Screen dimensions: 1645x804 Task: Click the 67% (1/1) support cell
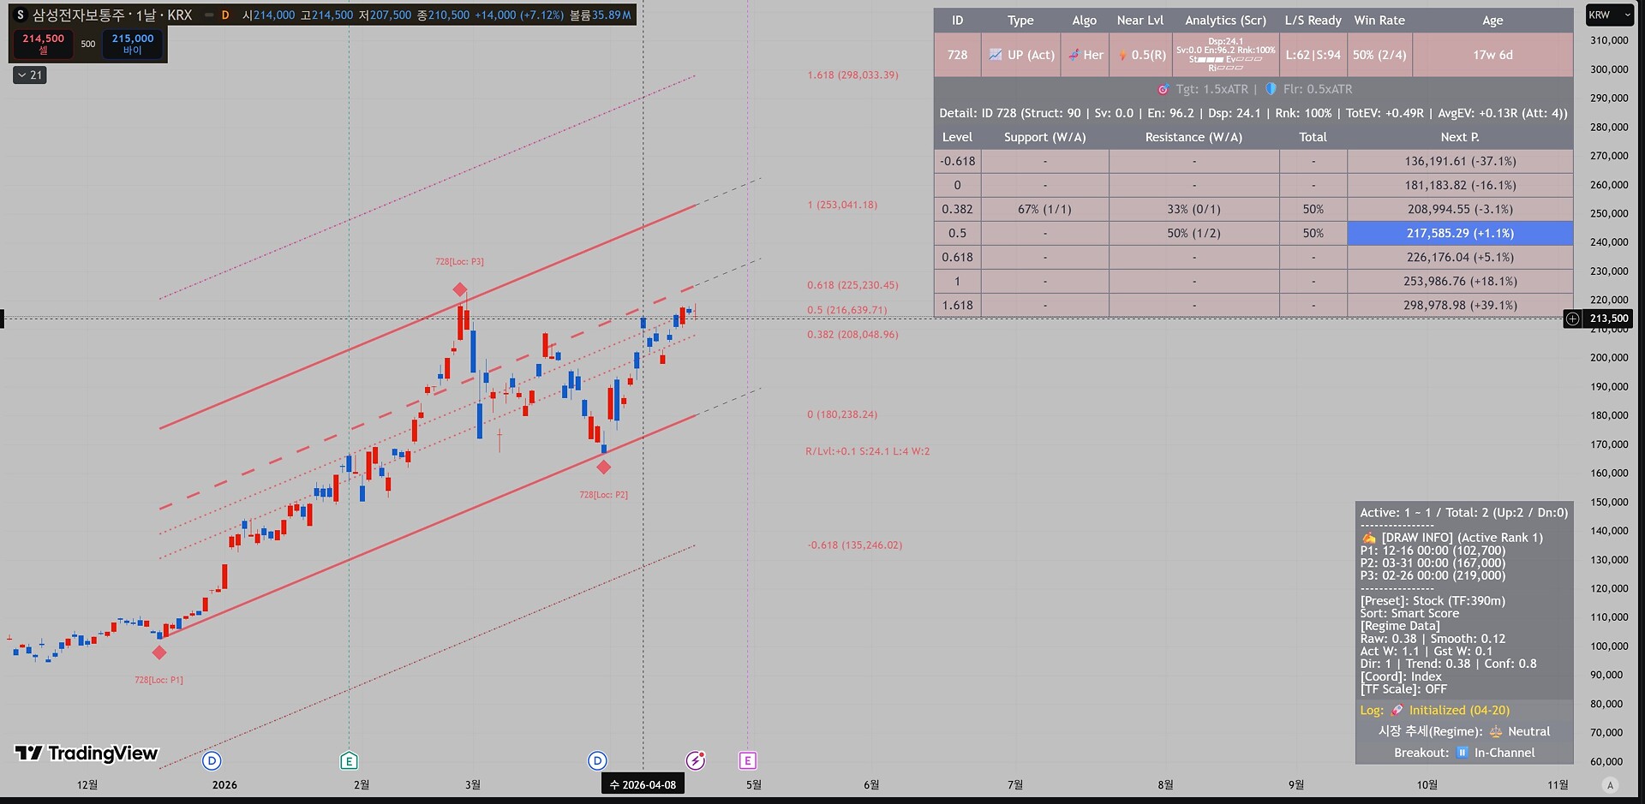[1044, 209]
